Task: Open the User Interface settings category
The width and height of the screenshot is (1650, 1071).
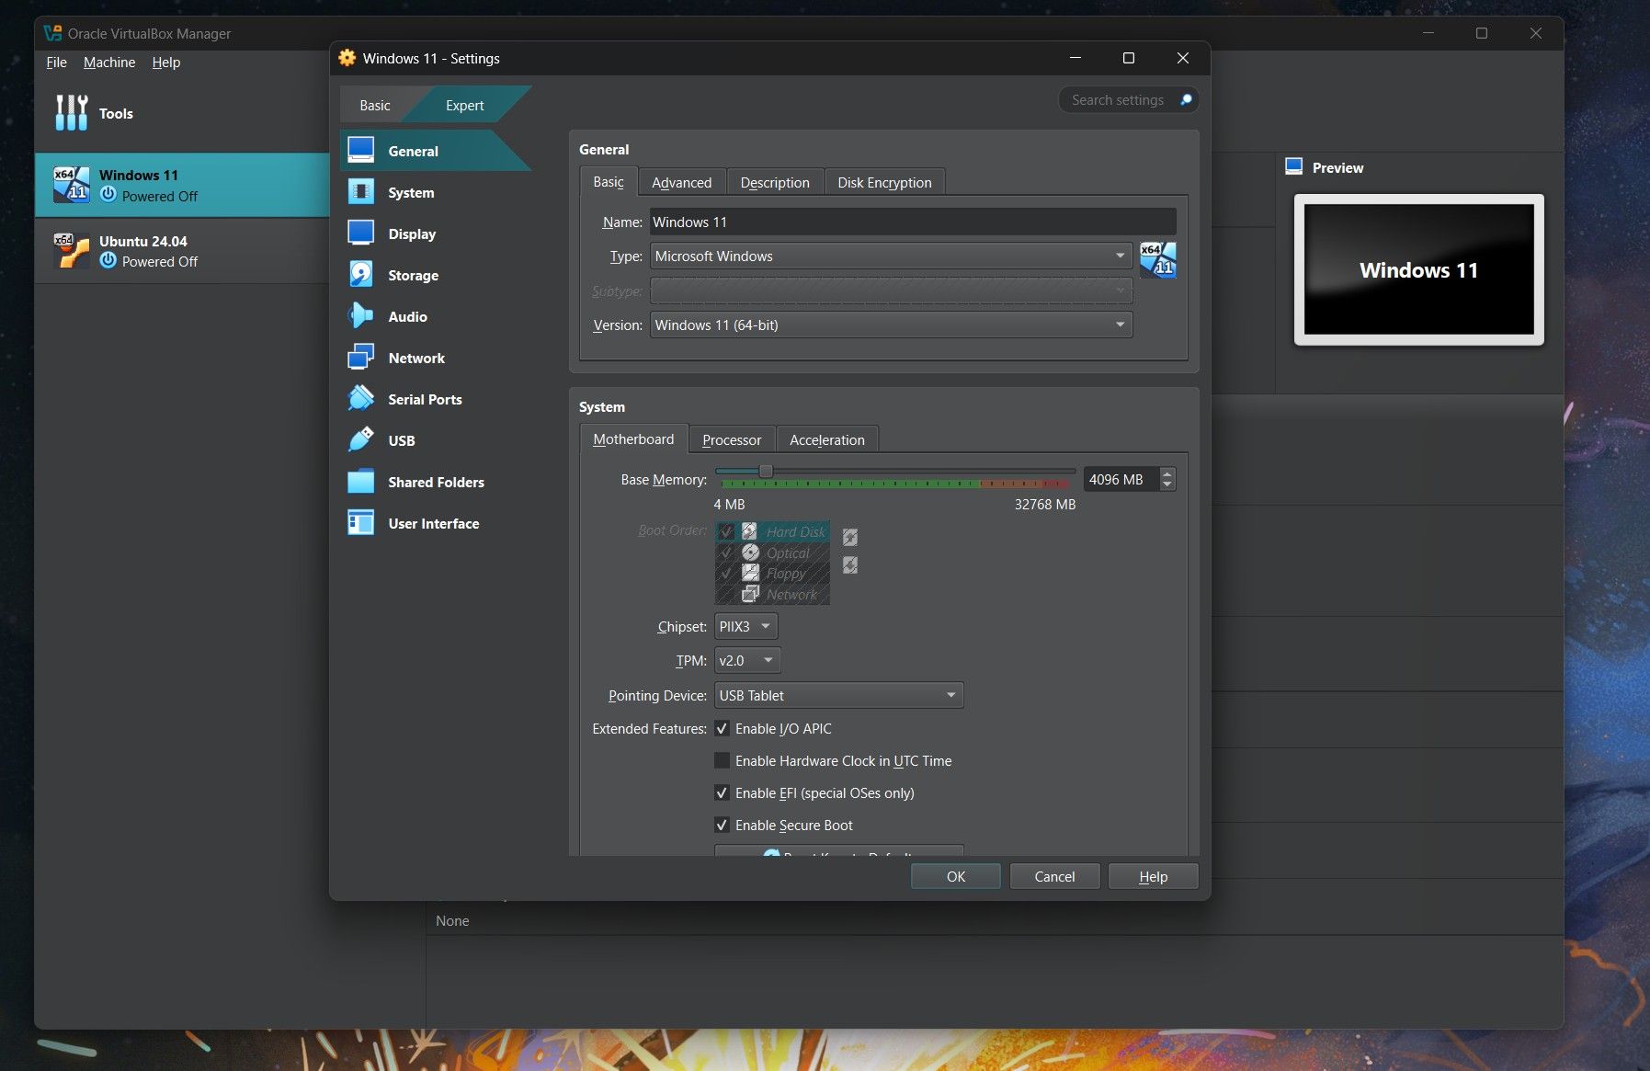Action: (x=434, y=523)
